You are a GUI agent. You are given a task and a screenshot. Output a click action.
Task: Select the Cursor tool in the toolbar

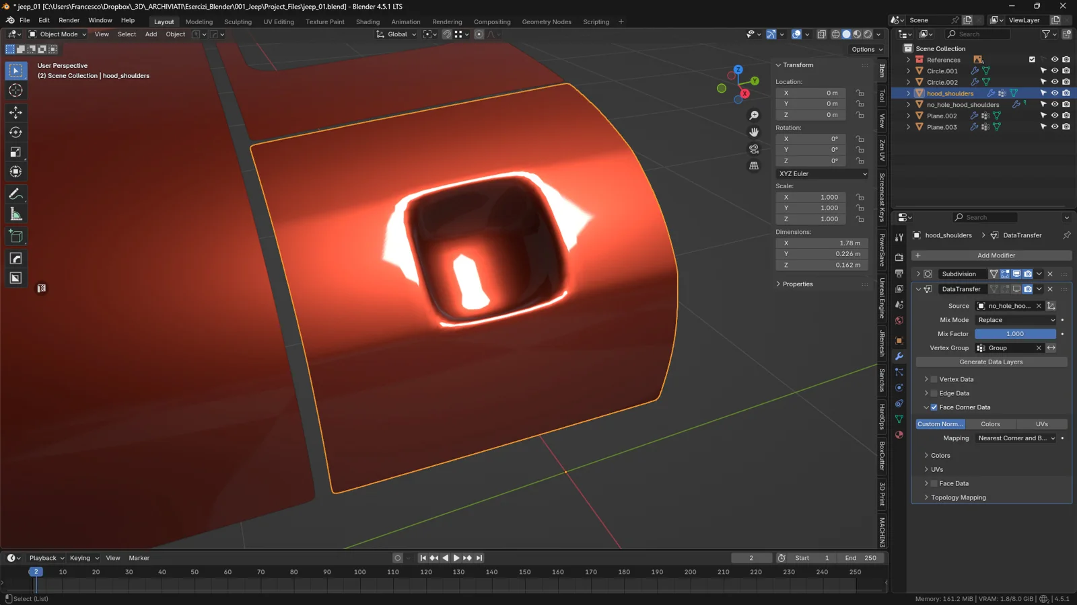click(16, 90)
